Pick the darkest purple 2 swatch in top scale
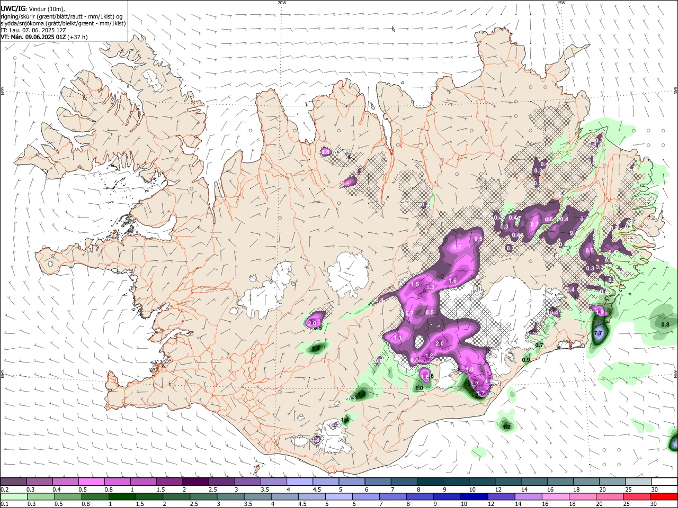Viewport: 678px width, 508px height. (195, 482)
